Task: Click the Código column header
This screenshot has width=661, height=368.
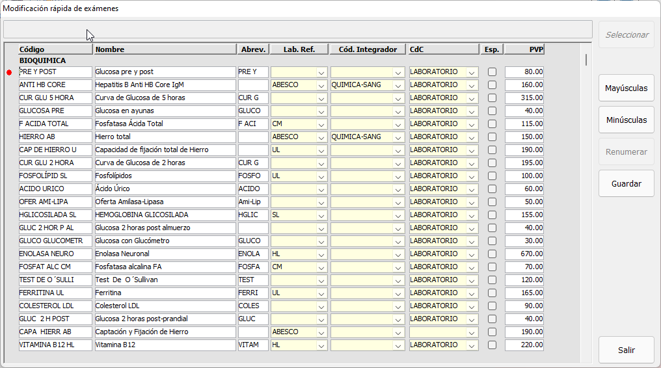Action: point(55,49)
